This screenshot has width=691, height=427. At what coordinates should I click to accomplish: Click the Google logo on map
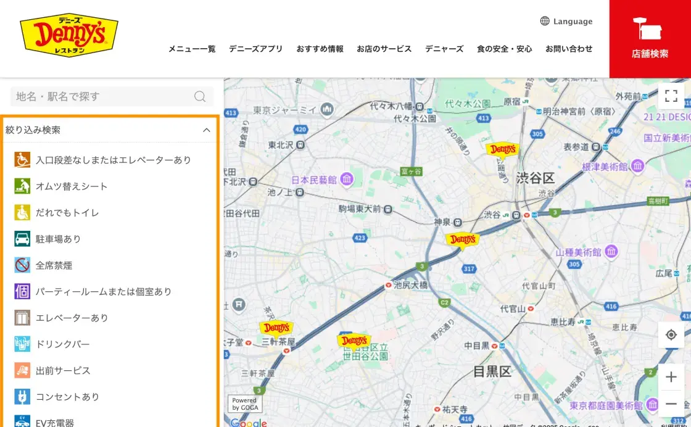[249, 423]
